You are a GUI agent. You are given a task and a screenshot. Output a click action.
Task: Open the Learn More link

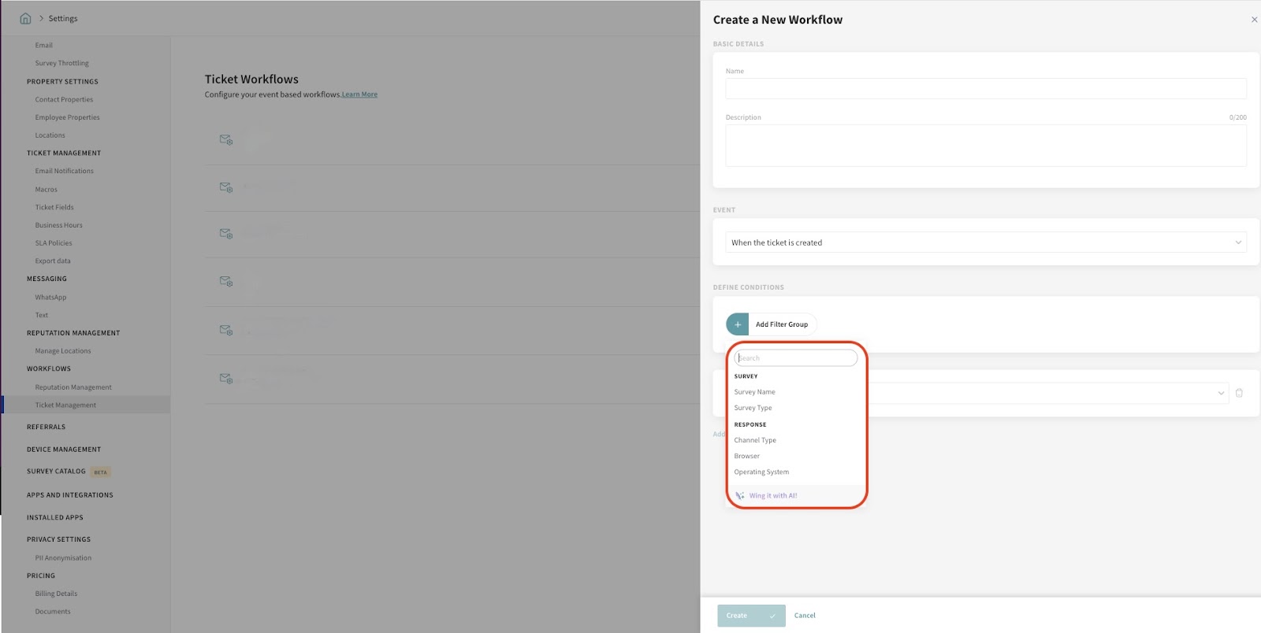coord(359,94)
